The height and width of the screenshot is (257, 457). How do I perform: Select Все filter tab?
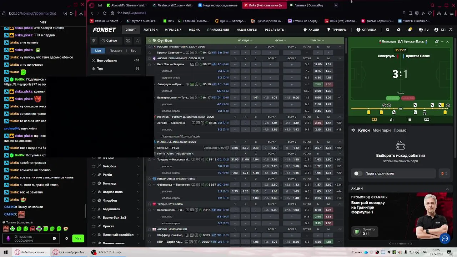(x=134, y=51)
